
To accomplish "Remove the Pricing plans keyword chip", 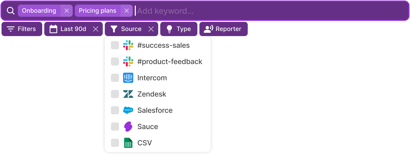I will click(127, 11).
